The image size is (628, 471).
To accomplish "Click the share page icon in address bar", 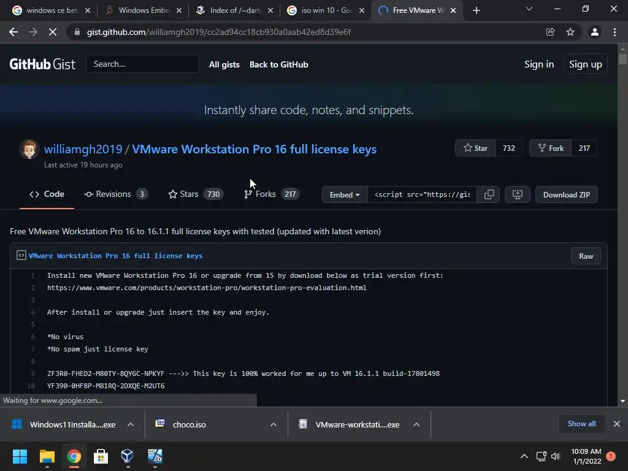I will coord(550,32).
